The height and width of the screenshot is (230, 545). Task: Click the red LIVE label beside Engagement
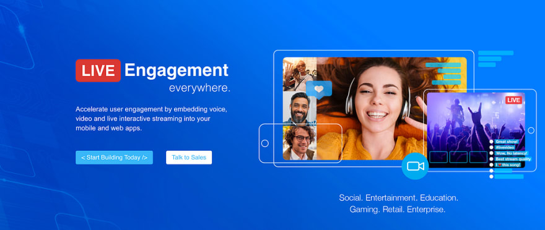point(98,70)
